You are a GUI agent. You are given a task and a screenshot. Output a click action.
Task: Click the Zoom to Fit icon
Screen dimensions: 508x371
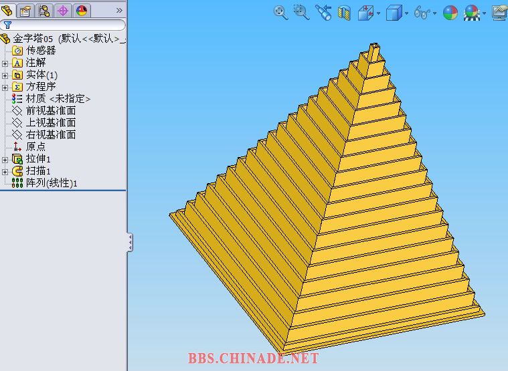(280, 12)
